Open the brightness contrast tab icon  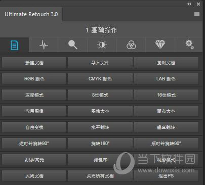102,45
